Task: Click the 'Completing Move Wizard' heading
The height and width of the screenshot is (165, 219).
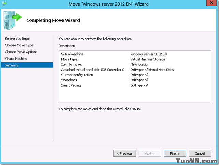Action: [53, 20]
